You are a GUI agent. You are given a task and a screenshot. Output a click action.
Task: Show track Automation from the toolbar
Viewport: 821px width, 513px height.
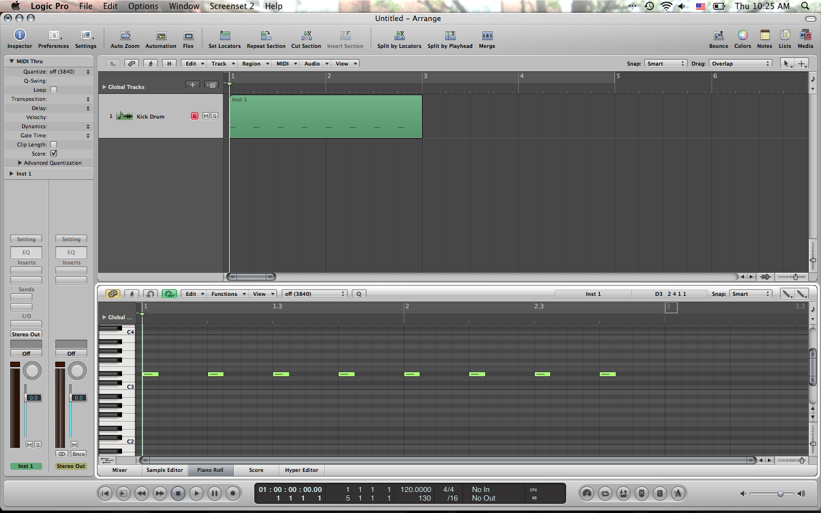pyautogui.click(x=161, y=39)
